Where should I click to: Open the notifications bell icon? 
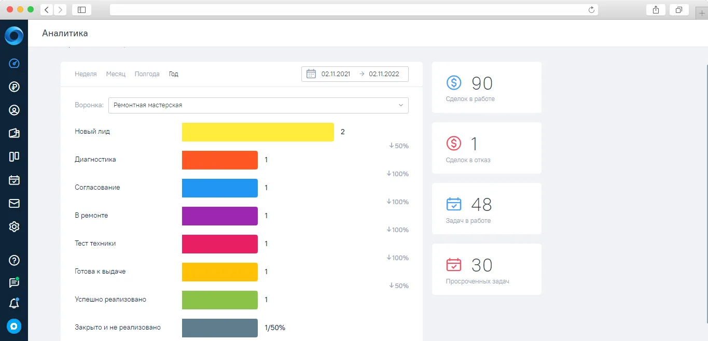pyautogui.click(x=14, y=304)
